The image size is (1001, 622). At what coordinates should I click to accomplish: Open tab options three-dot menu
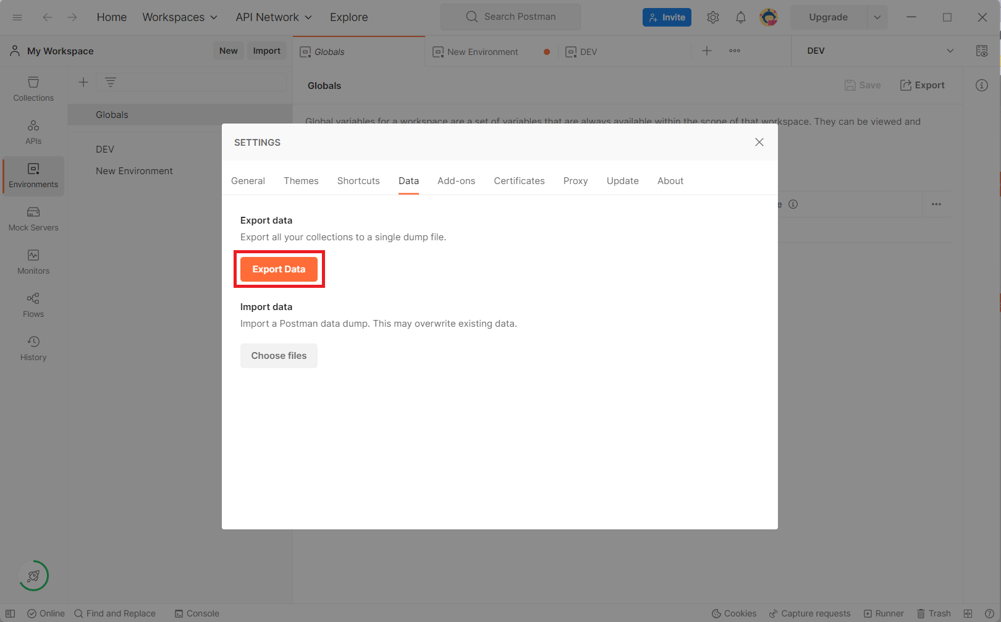[735, 51]
